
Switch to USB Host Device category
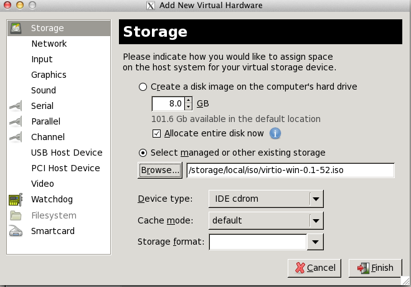[x=67, y=153]
